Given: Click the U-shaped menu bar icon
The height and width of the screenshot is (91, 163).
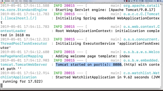Looking at the screenshot, I should [x=125, y=1].
